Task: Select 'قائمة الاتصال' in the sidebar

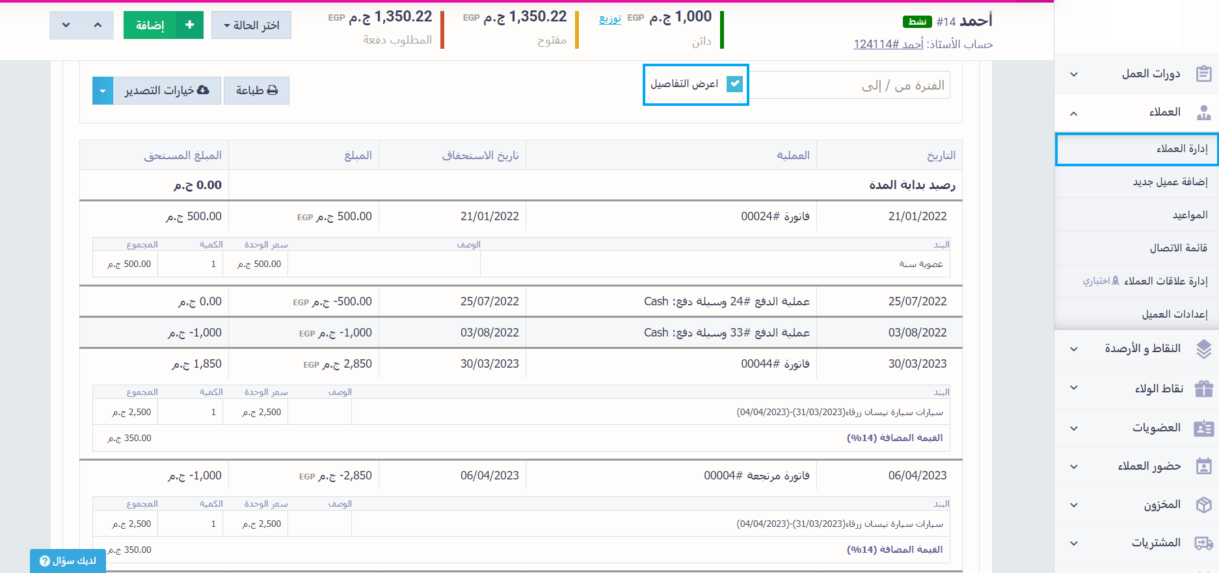Action: tap(1178, 248)
